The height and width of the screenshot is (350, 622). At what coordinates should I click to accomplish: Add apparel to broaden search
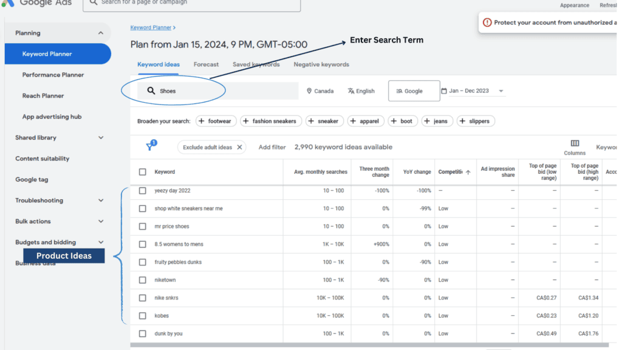tap(366, 121)
